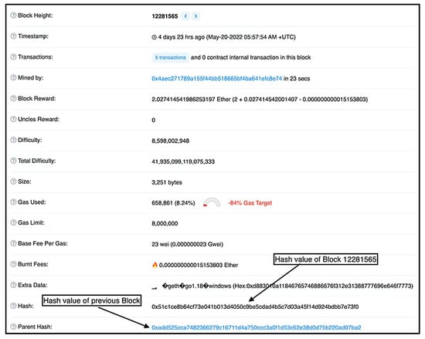The height and width of the screenshot is (339, 425).
Task: Go to the previous block arrow
Action: click(185, 16)
